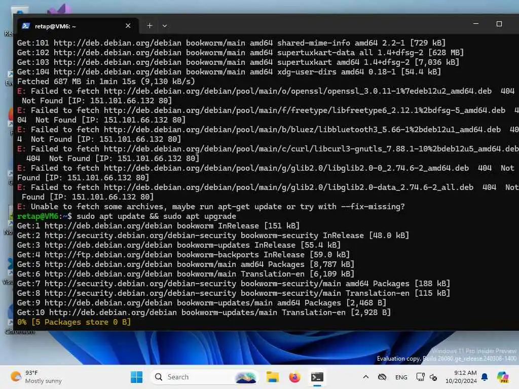This screenshot has height=389, width=519.
Task: Click the libglib2.0-data failed fetch URL
Action: pos(288,187)
